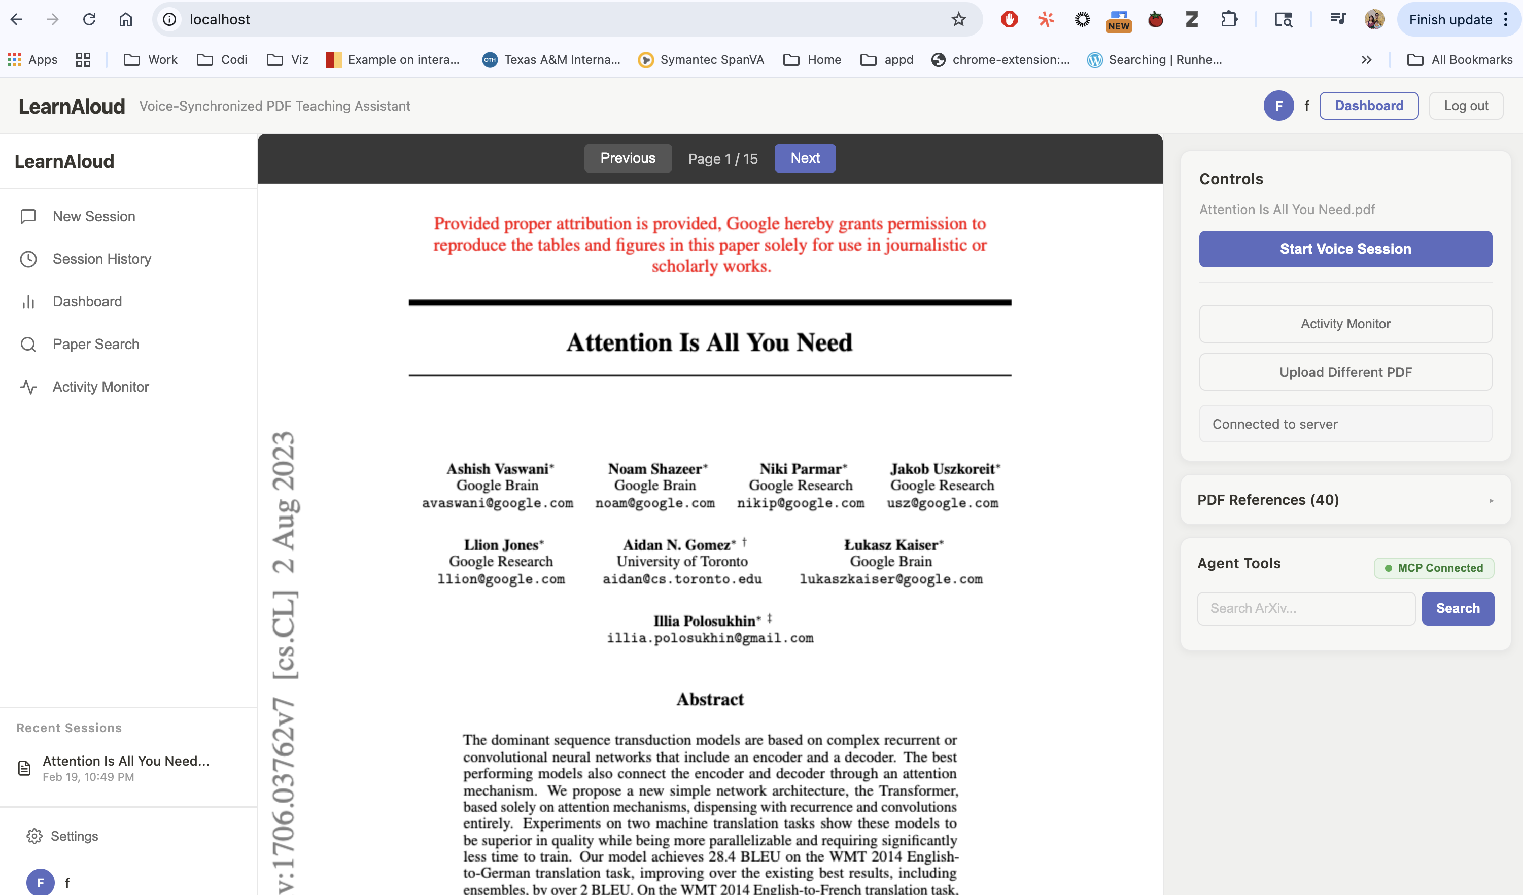
Task: Click the Activity Monitor pulse icon
Action: tap(28, 387)
